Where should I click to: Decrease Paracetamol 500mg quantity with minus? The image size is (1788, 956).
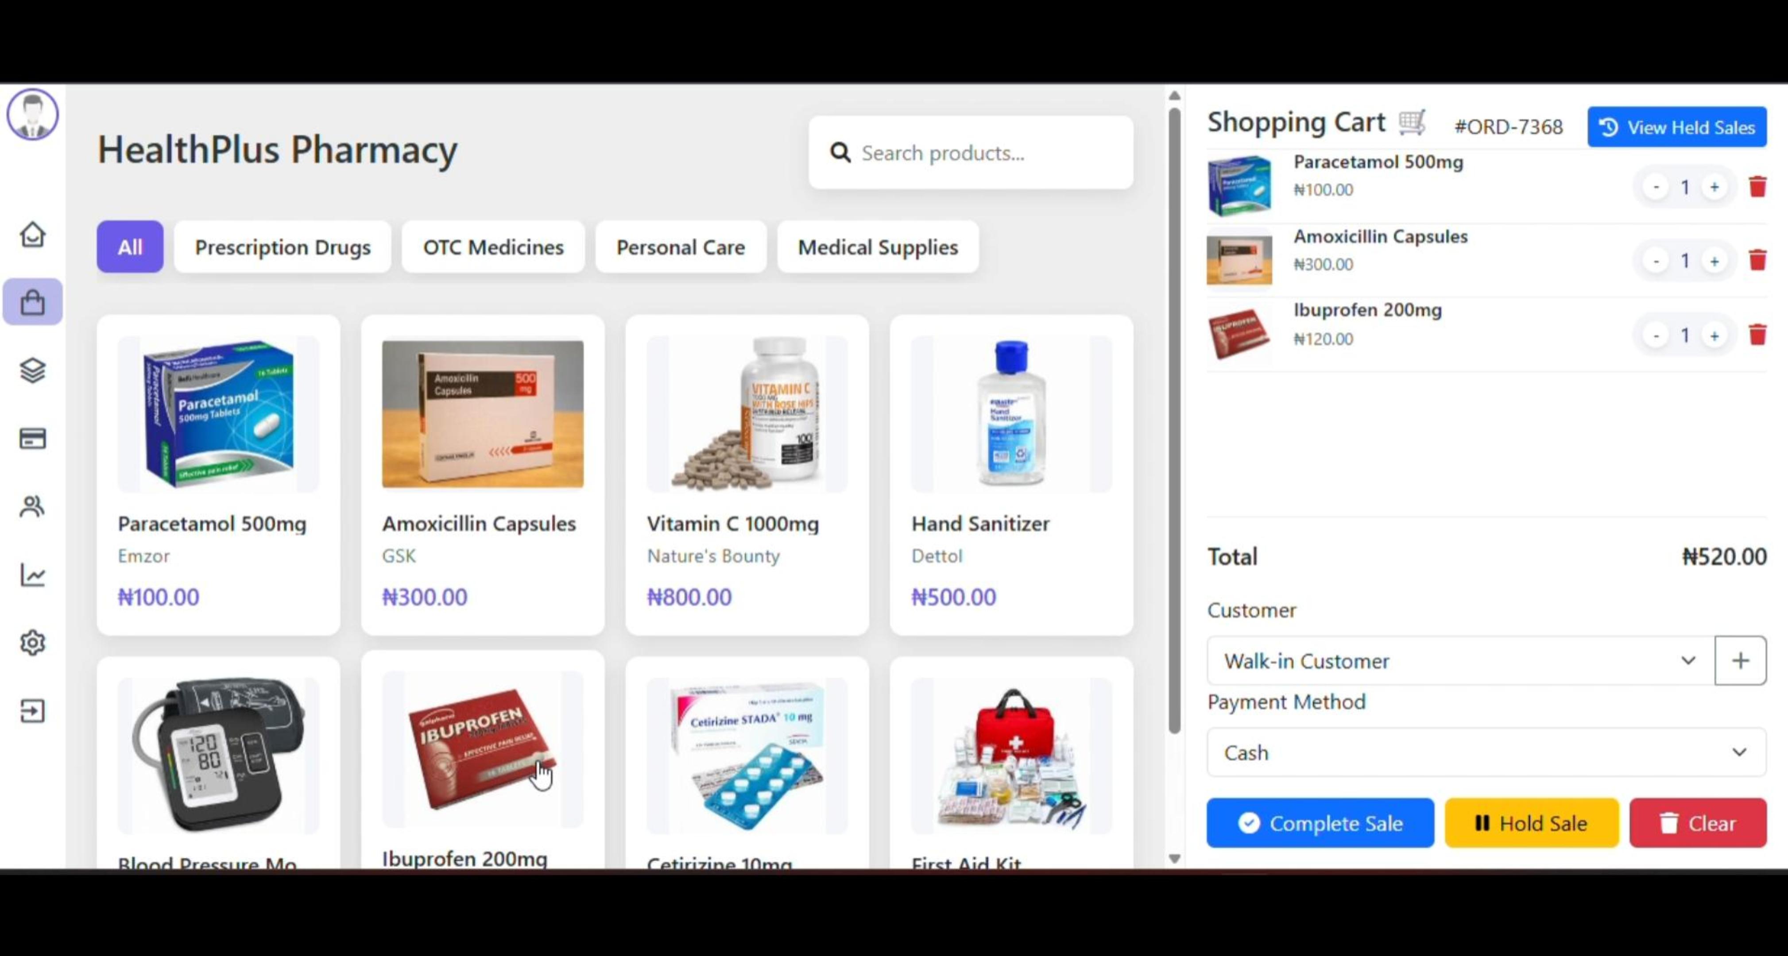(1656, 187)
